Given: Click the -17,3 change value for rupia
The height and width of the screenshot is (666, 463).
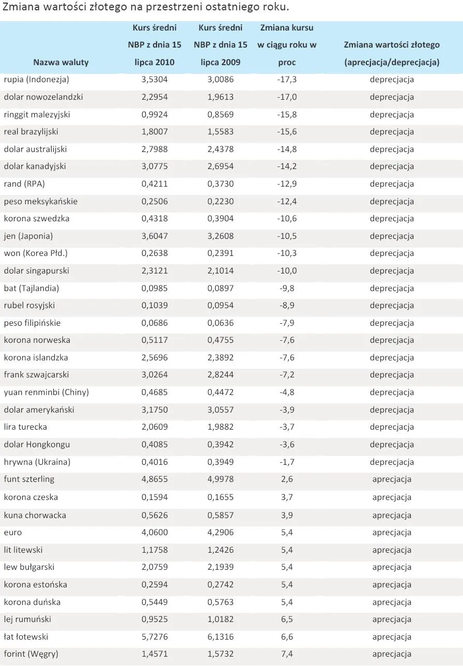Looking at the screenshot, I should click(287, 80).
